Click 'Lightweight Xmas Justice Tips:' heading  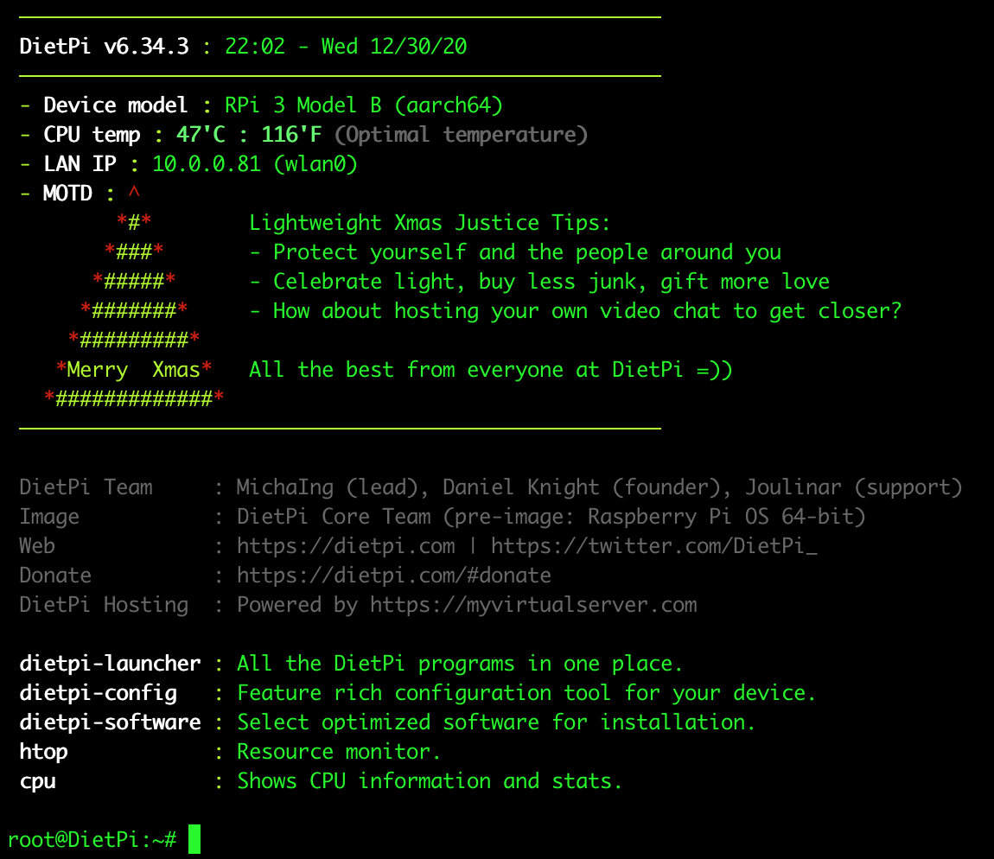[x=430, y=223]
